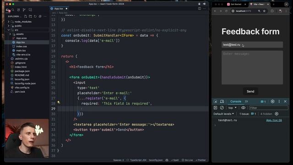Toggle the DevTools console sidebar
Screen dimensions: 293x165
[216, 108]
